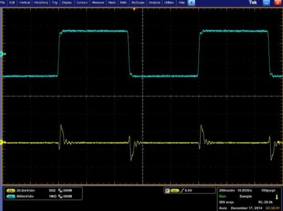Open the Edit menu
Image resolution: width=283 pixels, height=211 pixels.
click(x=12, y=3)
